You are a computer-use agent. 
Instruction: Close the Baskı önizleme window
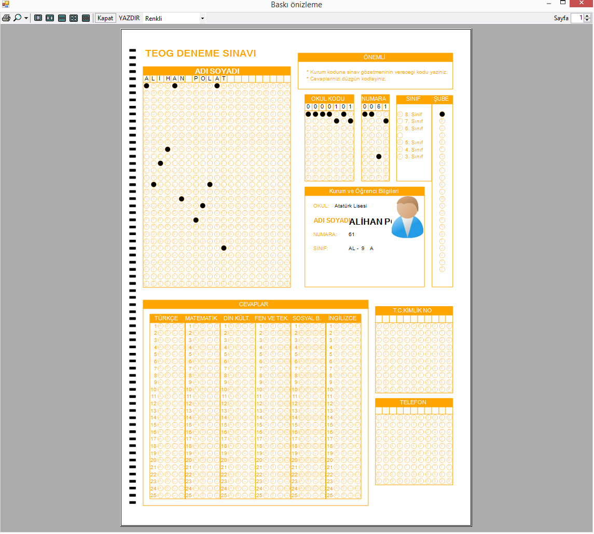click(x=581, y=4)
